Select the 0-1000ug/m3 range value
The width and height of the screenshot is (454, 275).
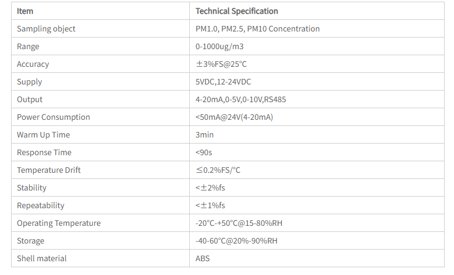[220, 46]
